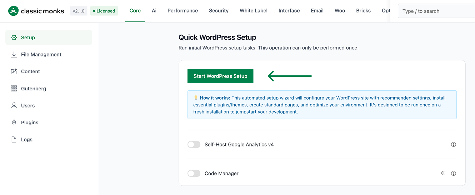Viewport: 475px width, 195px height.
Task: Open the Logs label in sidebar
Action: click(27, 140)
